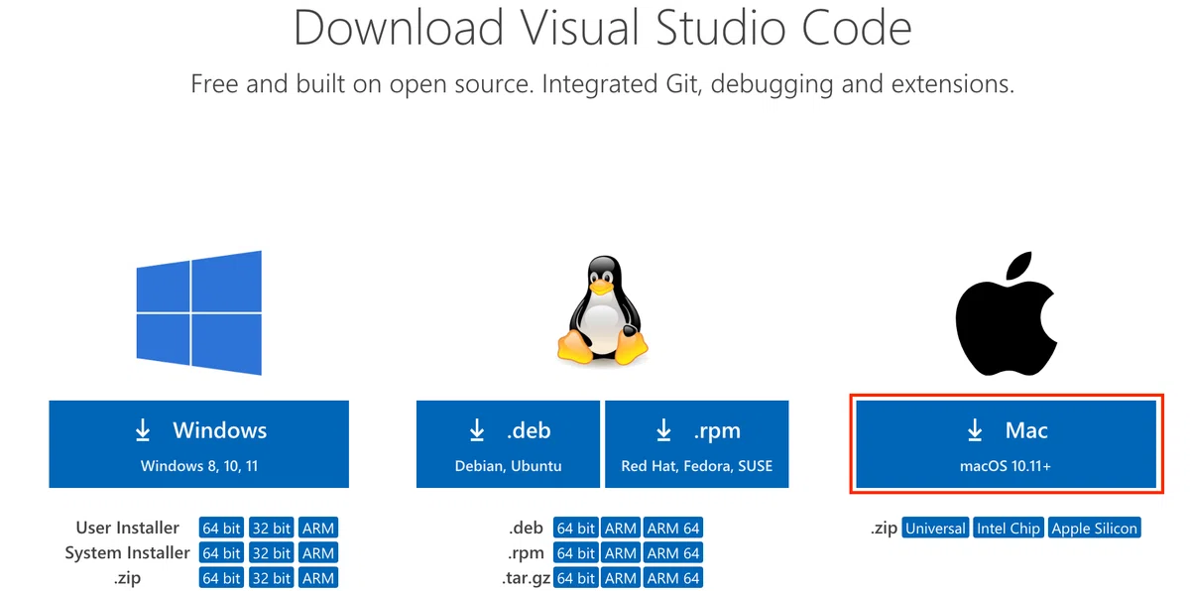Select System Installer 64 bit

pos(222,552)
